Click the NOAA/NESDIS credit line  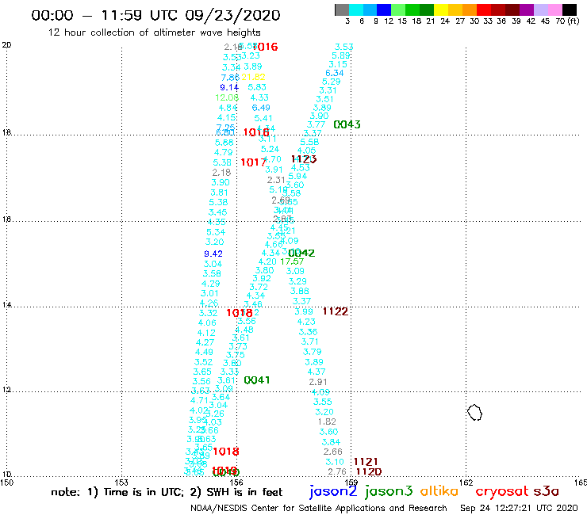coord(319,509)
